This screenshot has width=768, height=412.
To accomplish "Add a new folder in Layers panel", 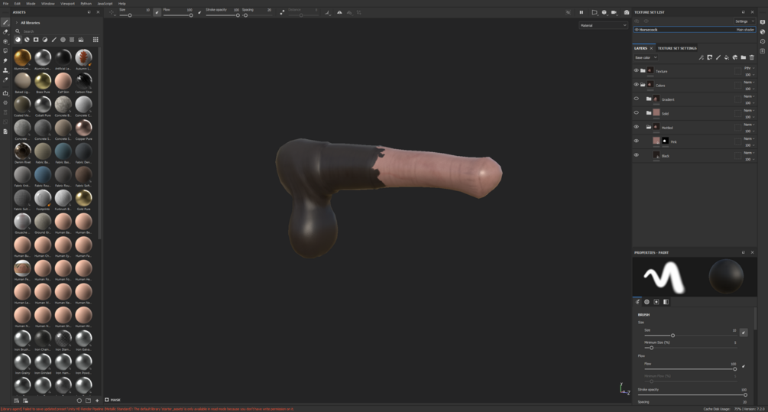I will 743,57.
